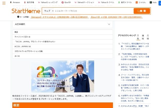Click the じゃらん logo icon

[x=137, y=2]
